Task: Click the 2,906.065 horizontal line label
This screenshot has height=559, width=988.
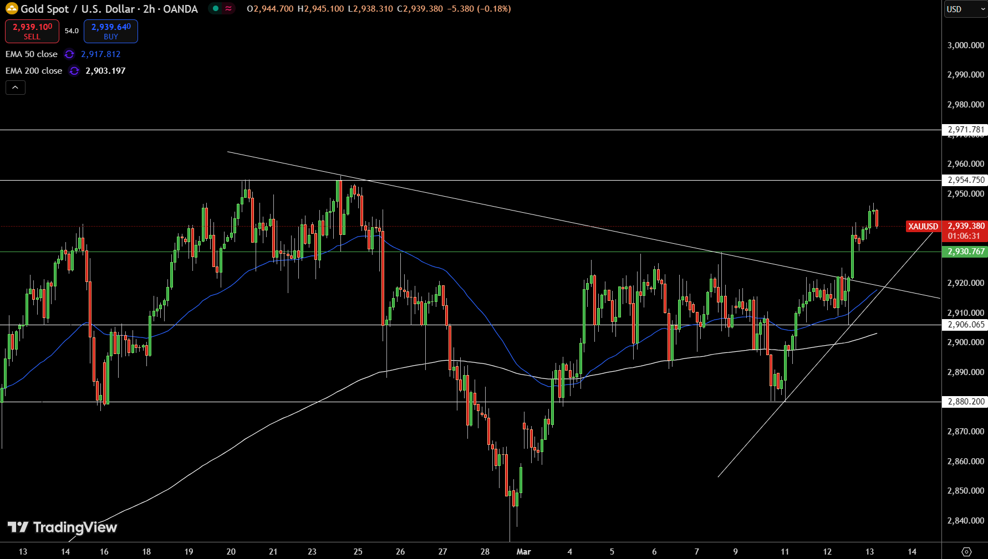Action: pos(965,325)
